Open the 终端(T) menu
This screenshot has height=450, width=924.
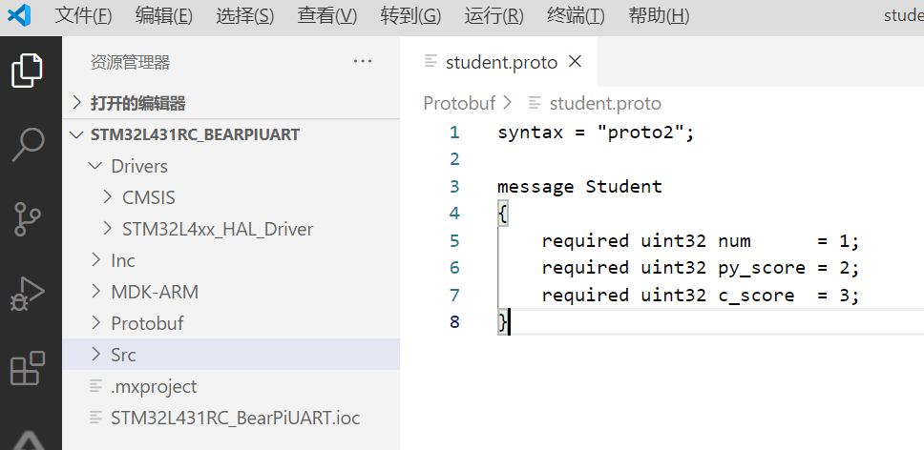(576, 16)
